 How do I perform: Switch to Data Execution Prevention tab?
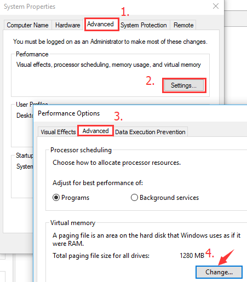150,132
